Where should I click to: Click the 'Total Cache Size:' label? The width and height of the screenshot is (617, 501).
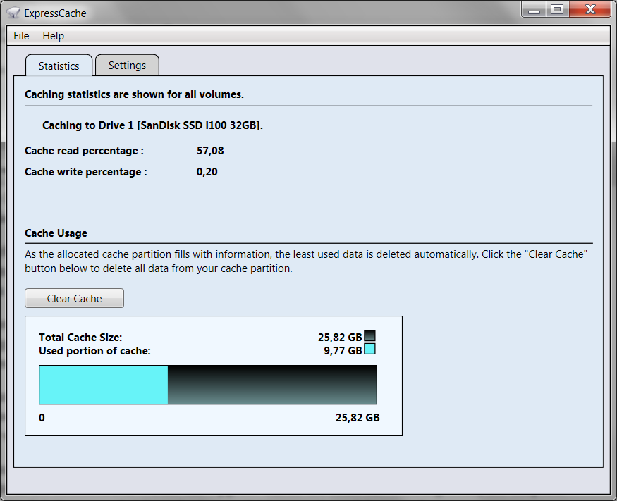(x=80, y=338)
